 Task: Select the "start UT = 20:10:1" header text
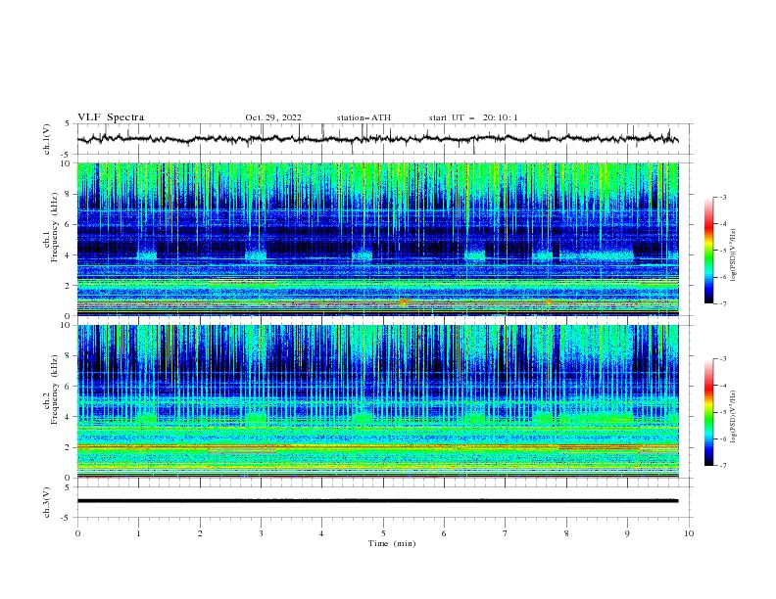click(473, 117)
